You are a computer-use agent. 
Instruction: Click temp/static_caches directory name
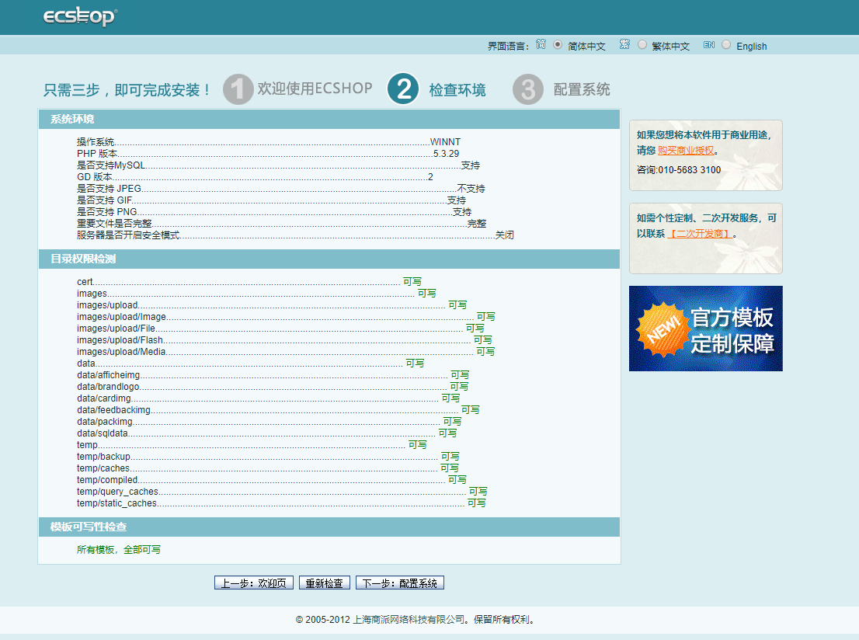point(117,503)
